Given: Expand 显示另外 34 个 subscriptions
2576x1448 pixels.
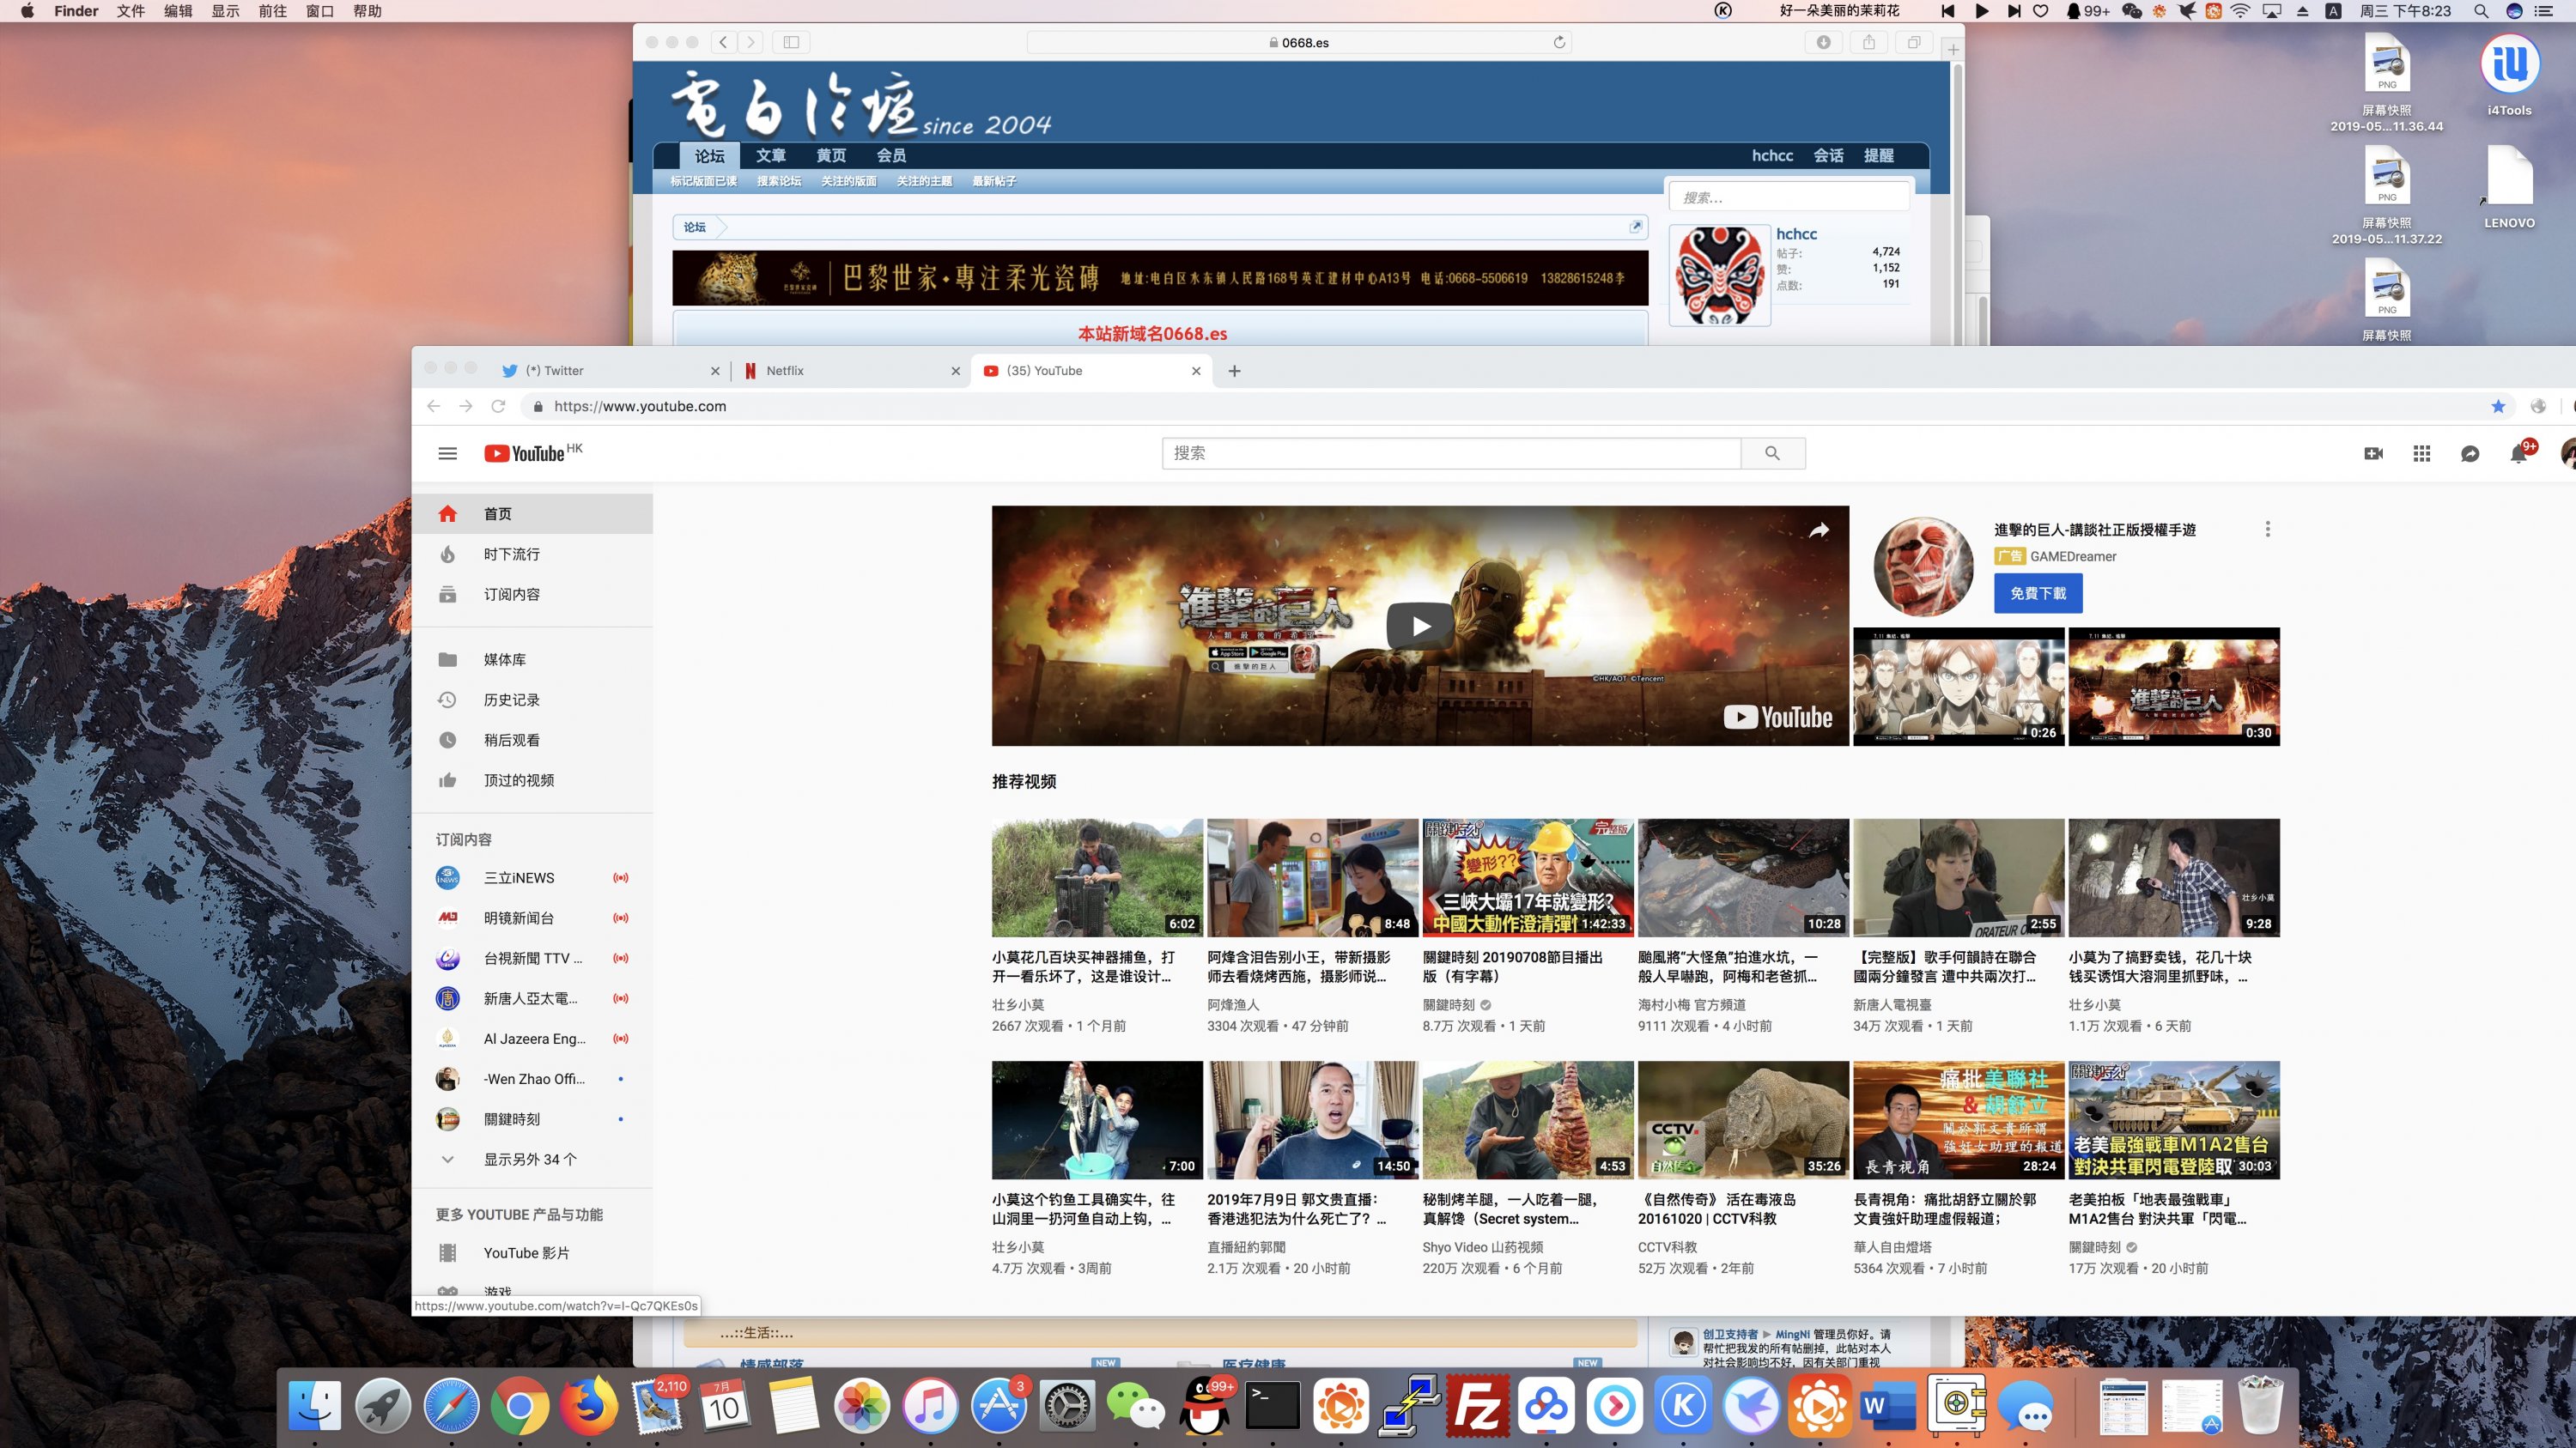Looking at the screenshot, I should point(530,1160).
